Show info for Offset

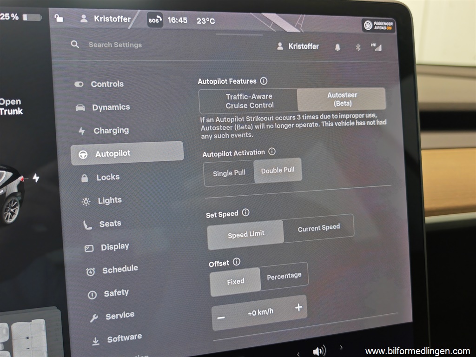point(237,262)
